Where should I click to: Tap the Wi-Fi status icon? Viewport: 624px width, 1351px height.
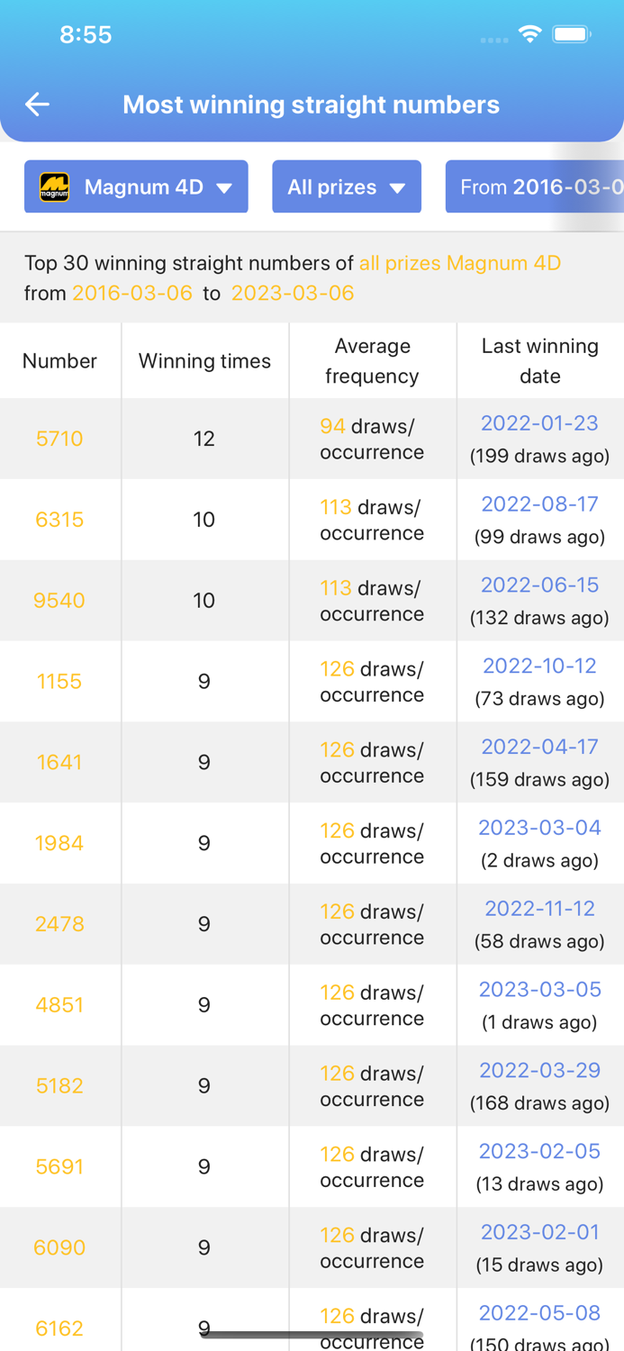[x=529, y=32]
